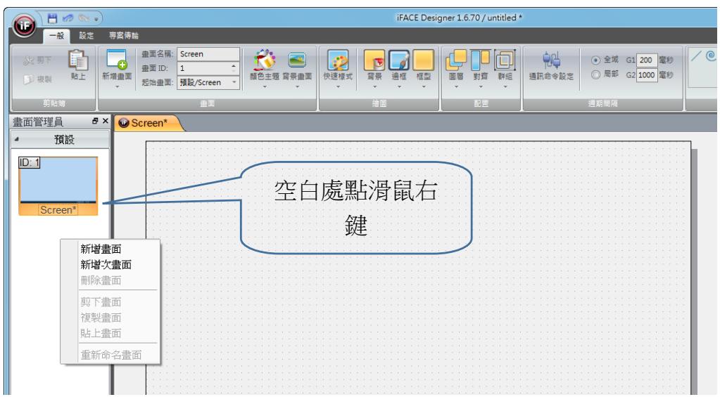Select the Screen thumbnail with ID 1
Viewport: 720px width, 397px height.
point(58,186)
